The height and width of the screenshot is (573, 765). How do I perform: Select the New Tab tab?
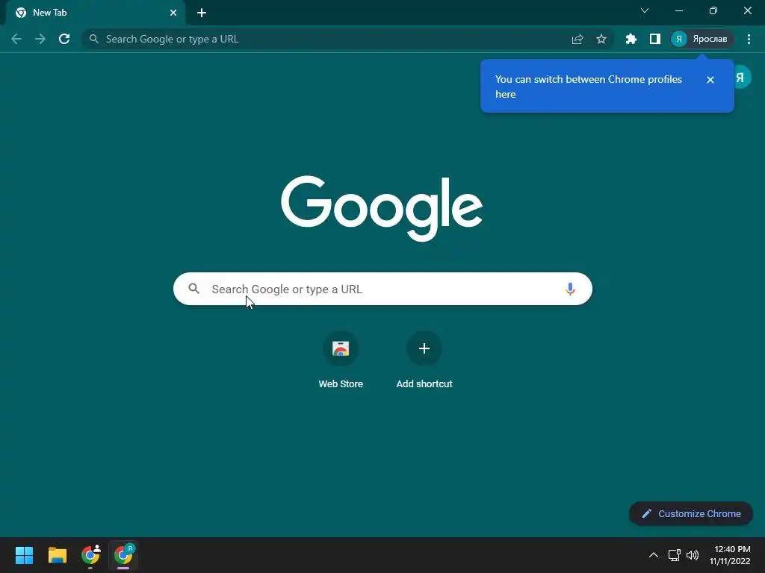tap(96, 13)
